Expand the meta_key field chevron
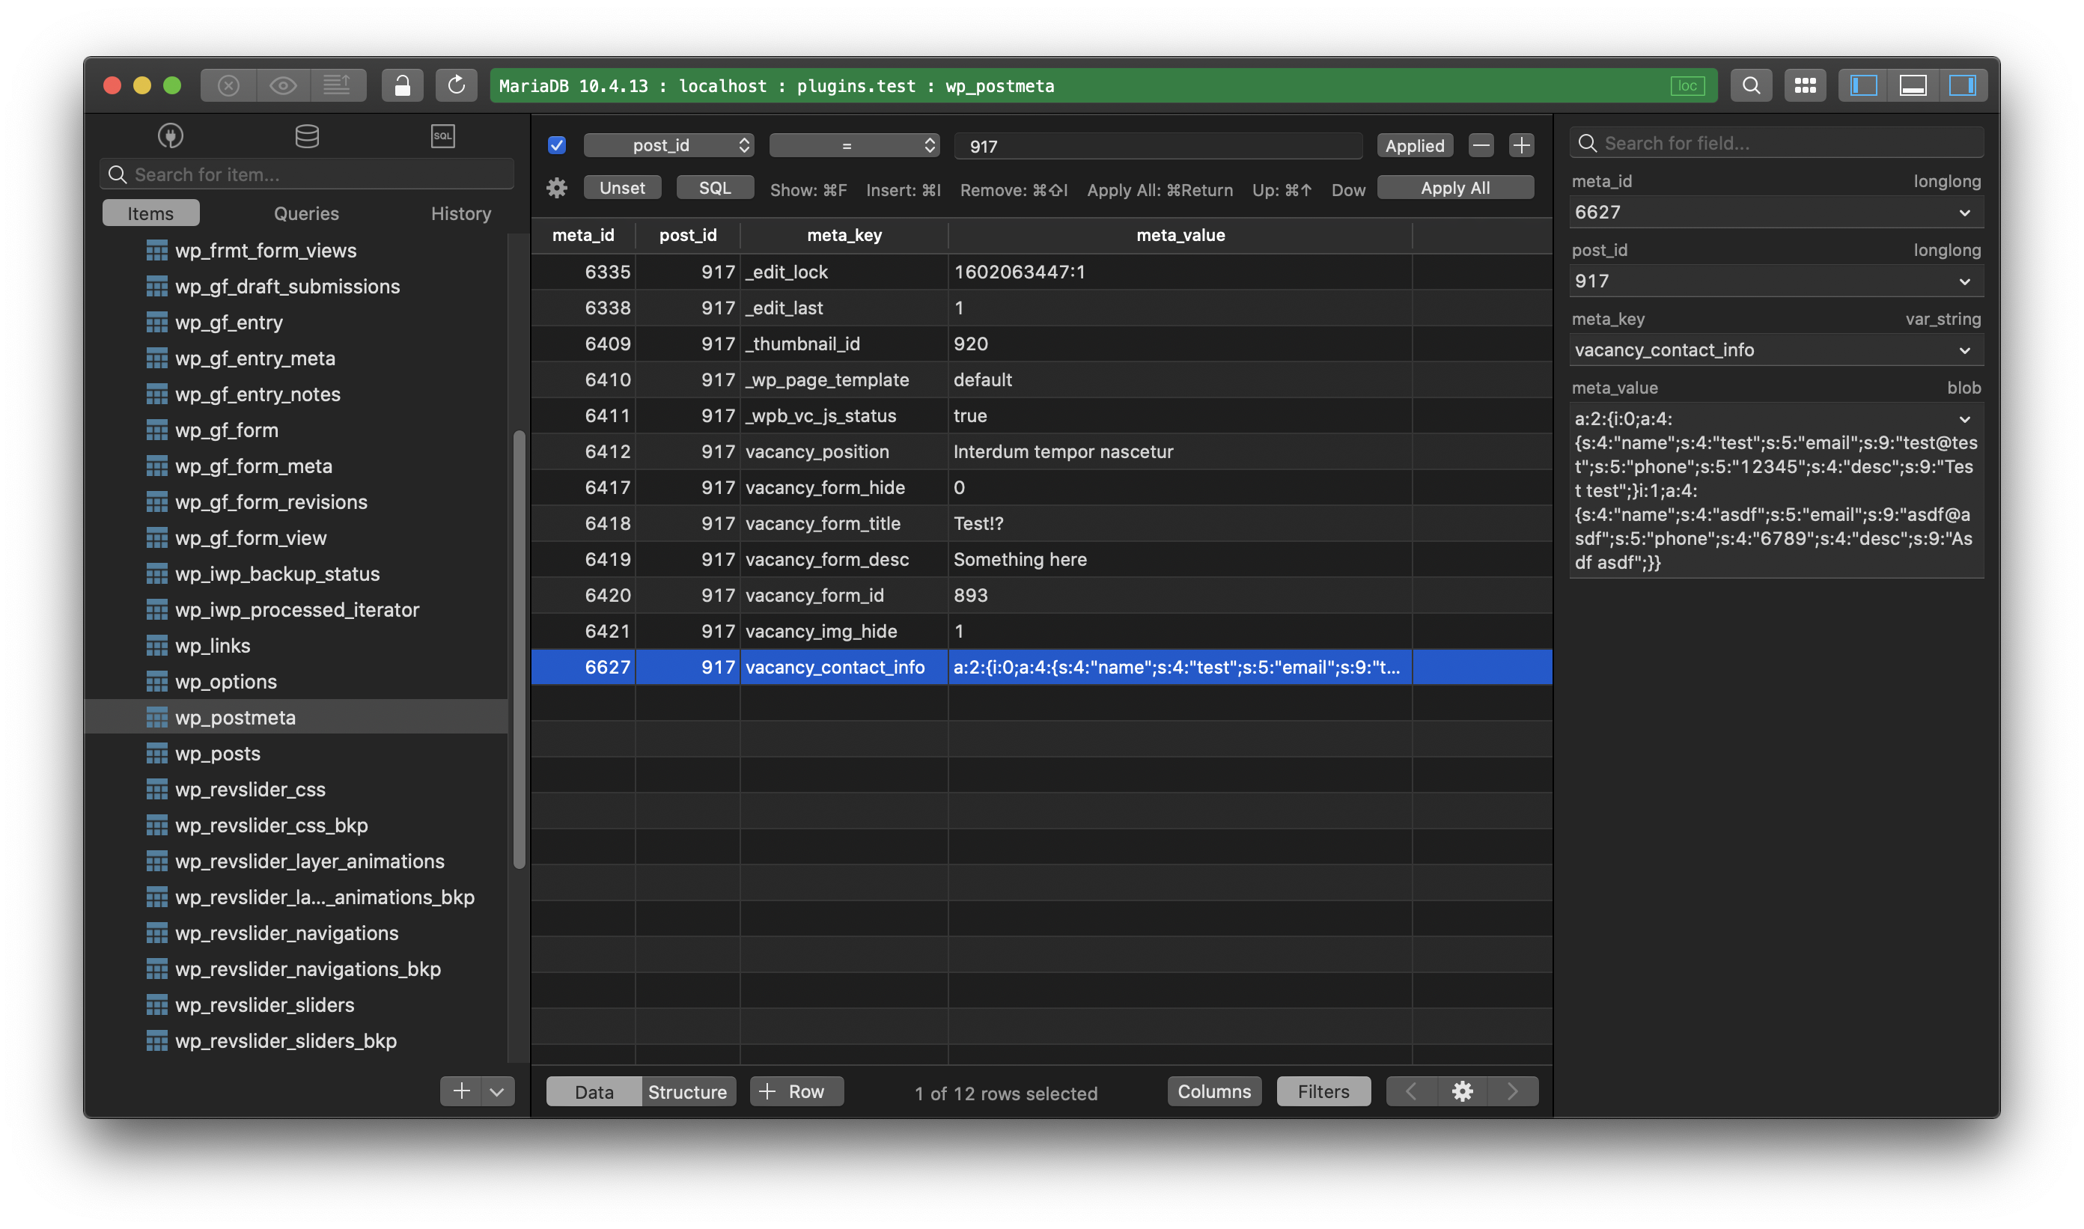2084x1229 pixels. click(x=1965, y=350)
